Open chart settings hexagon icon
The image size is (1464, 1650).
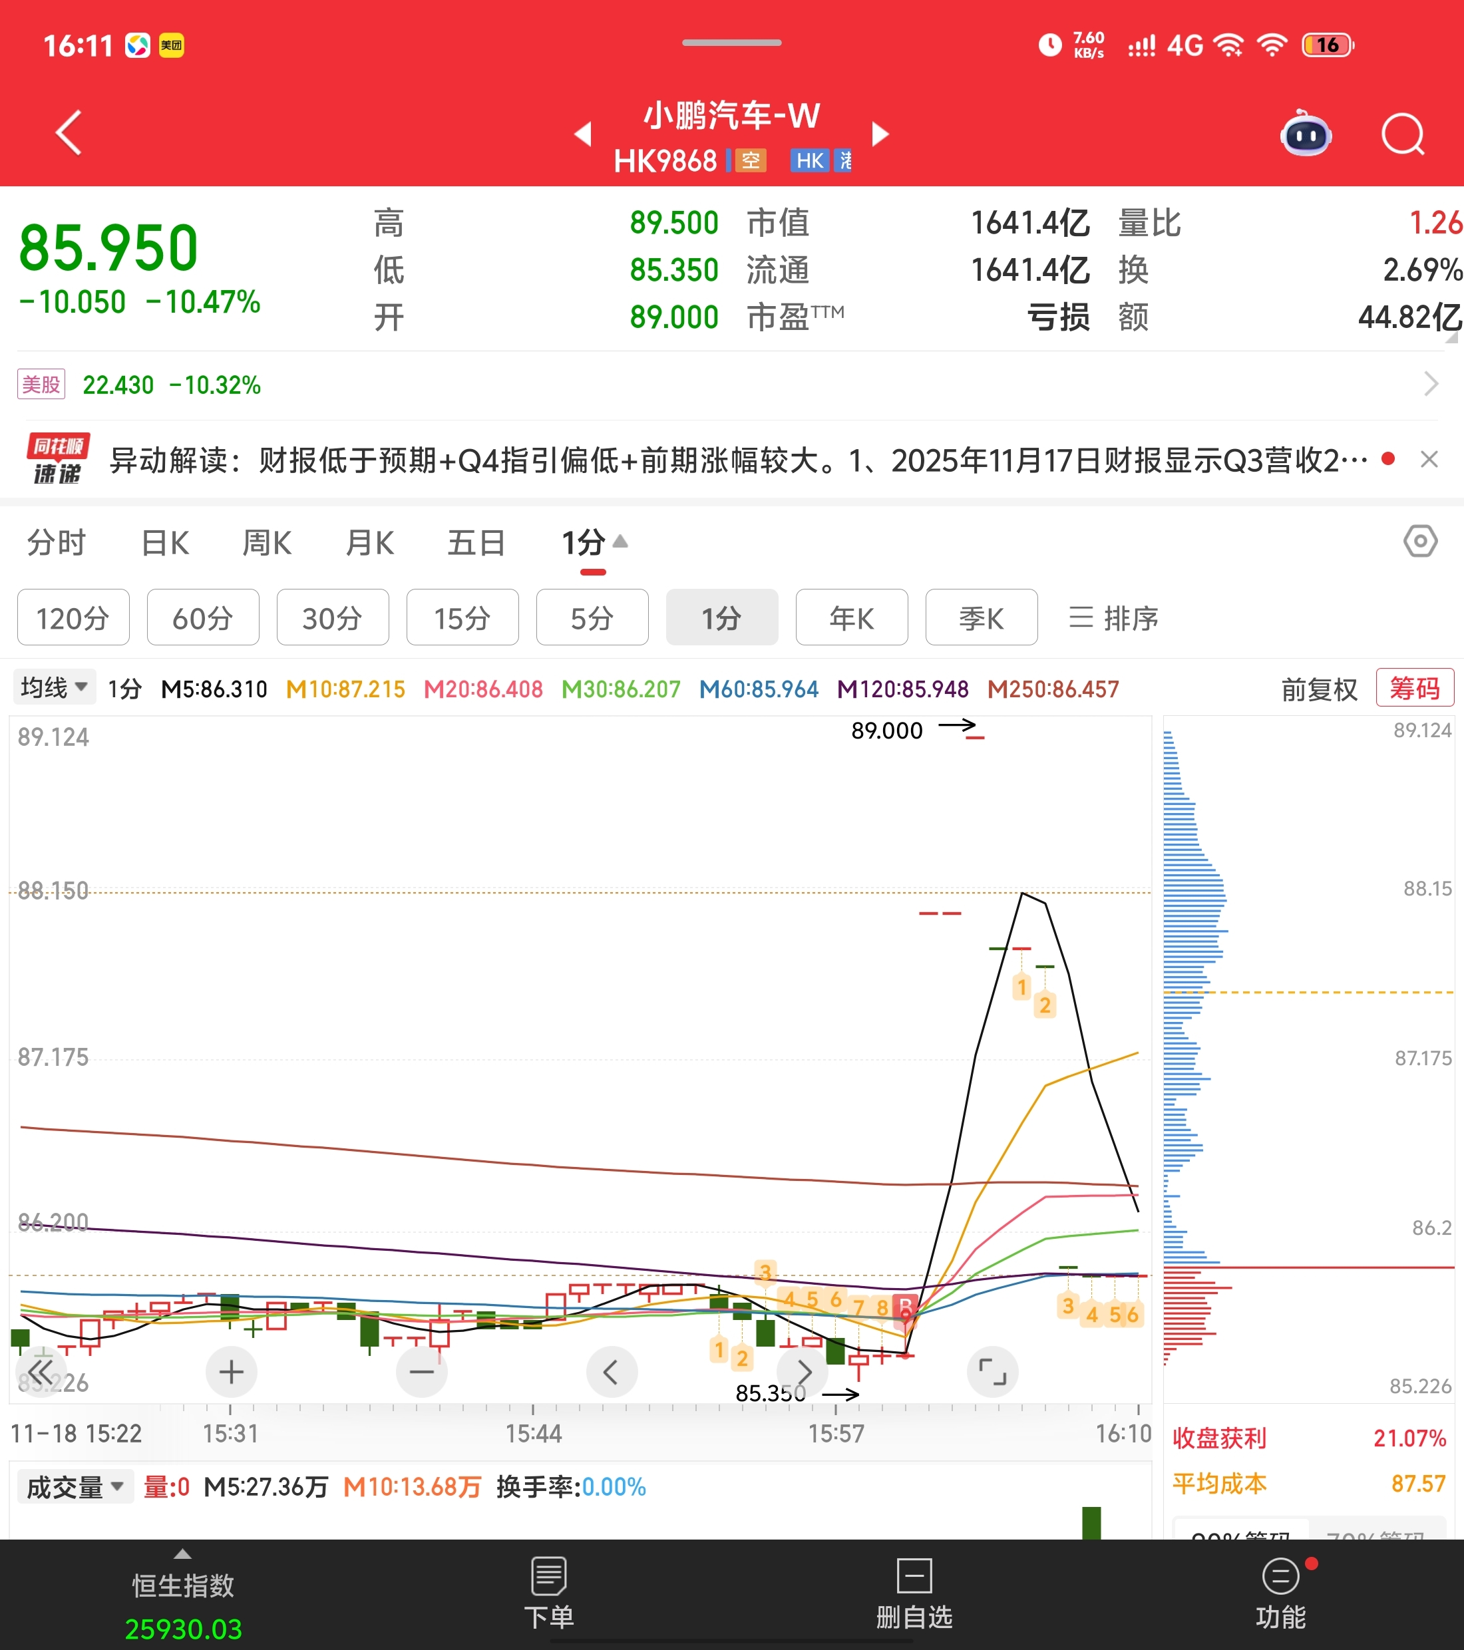pyautogui.click(x=1419, y=541)
